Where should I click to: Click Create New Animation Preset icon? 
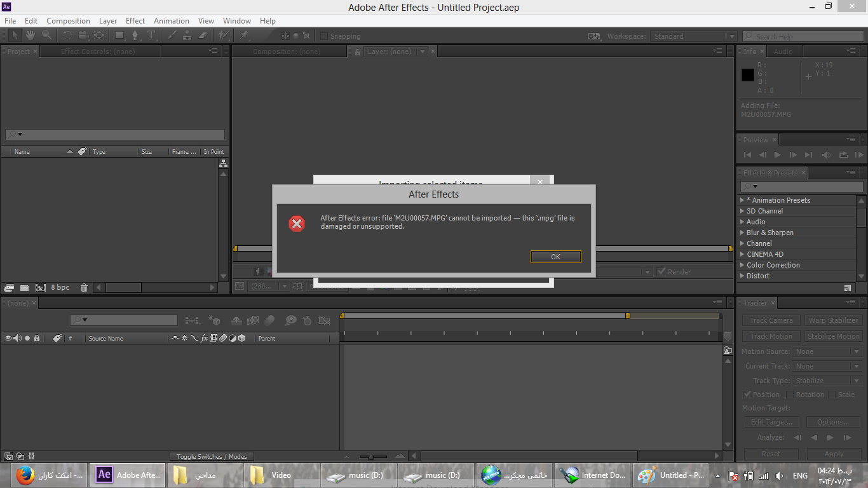[x=848, y=287]
